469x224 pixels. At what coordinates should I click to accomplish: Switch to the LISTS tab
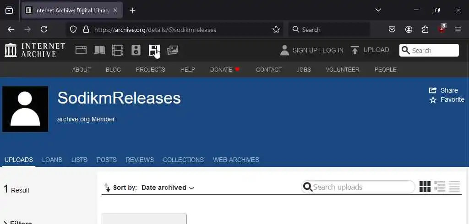point(79,160)
